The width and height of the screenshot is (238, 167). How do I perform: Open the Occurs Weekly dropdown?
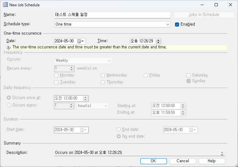83,61
